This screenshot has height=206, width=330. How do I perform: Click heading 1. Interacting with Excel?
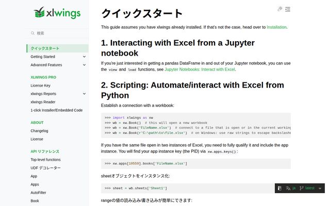pyautogui.click(x=178, y=48)
